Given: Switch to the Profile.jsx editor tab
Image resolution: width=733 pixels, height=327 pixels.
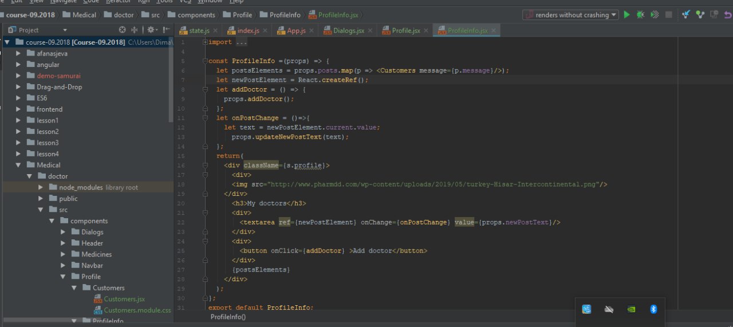Looking at the screenshot, I should pyautogui.click(x=405, y=30).
